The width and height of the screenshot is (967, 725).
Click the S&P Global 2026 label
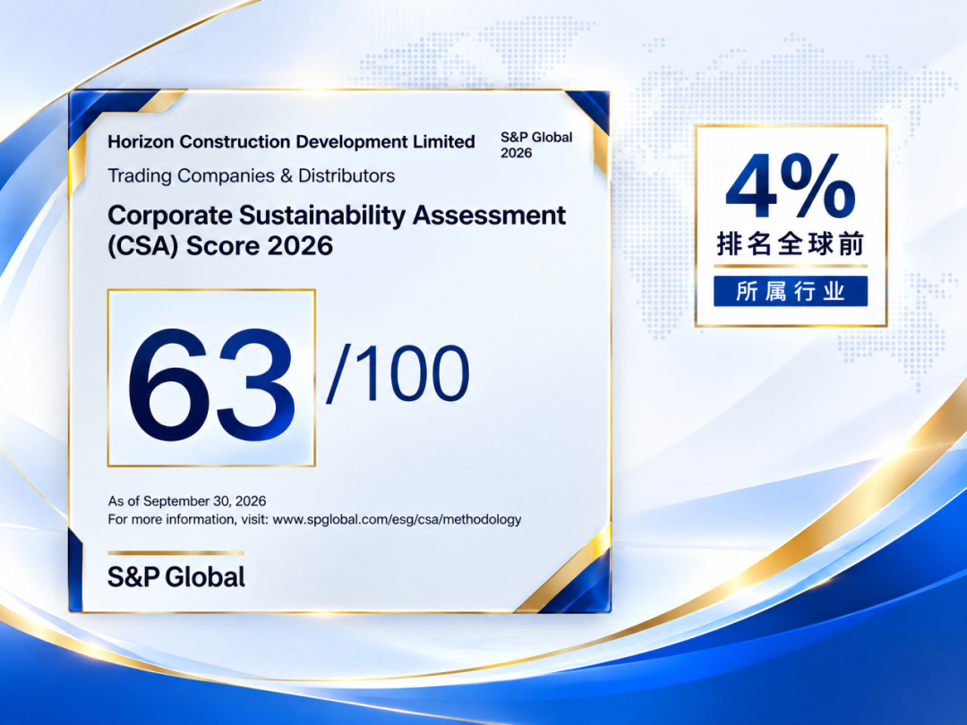(x=536, y=145)
